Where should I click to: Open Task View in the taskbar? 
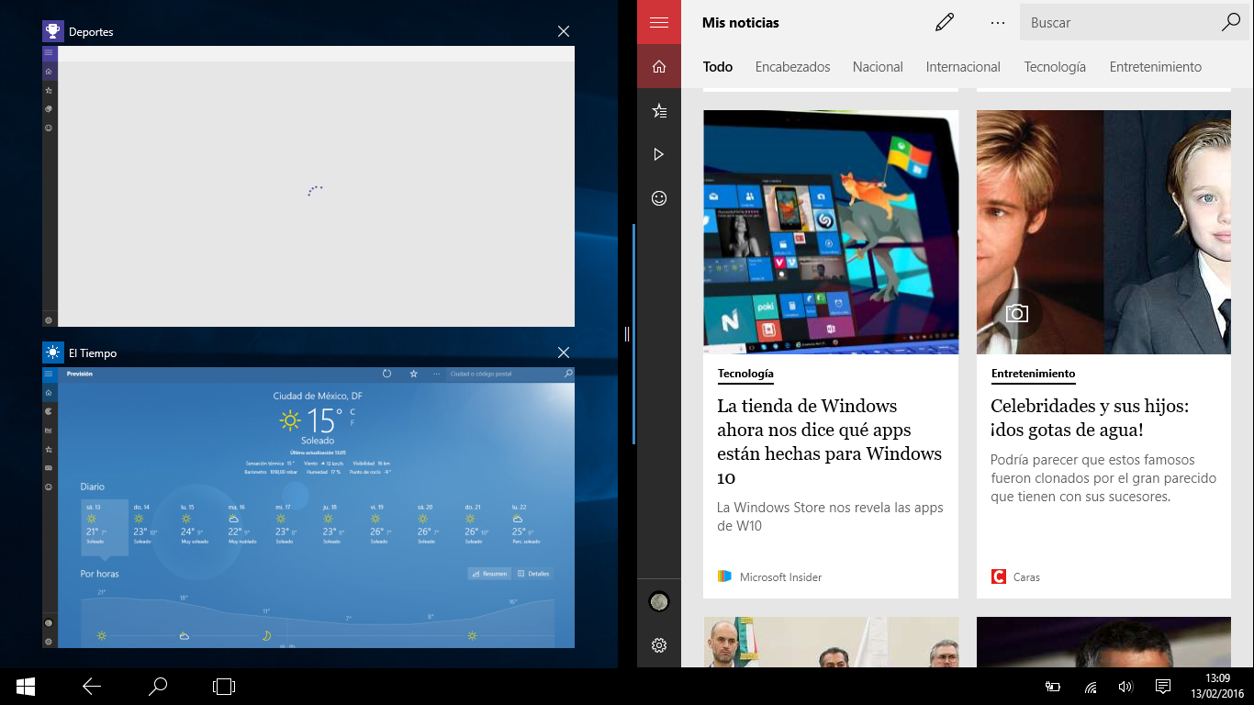coord(224,686)
